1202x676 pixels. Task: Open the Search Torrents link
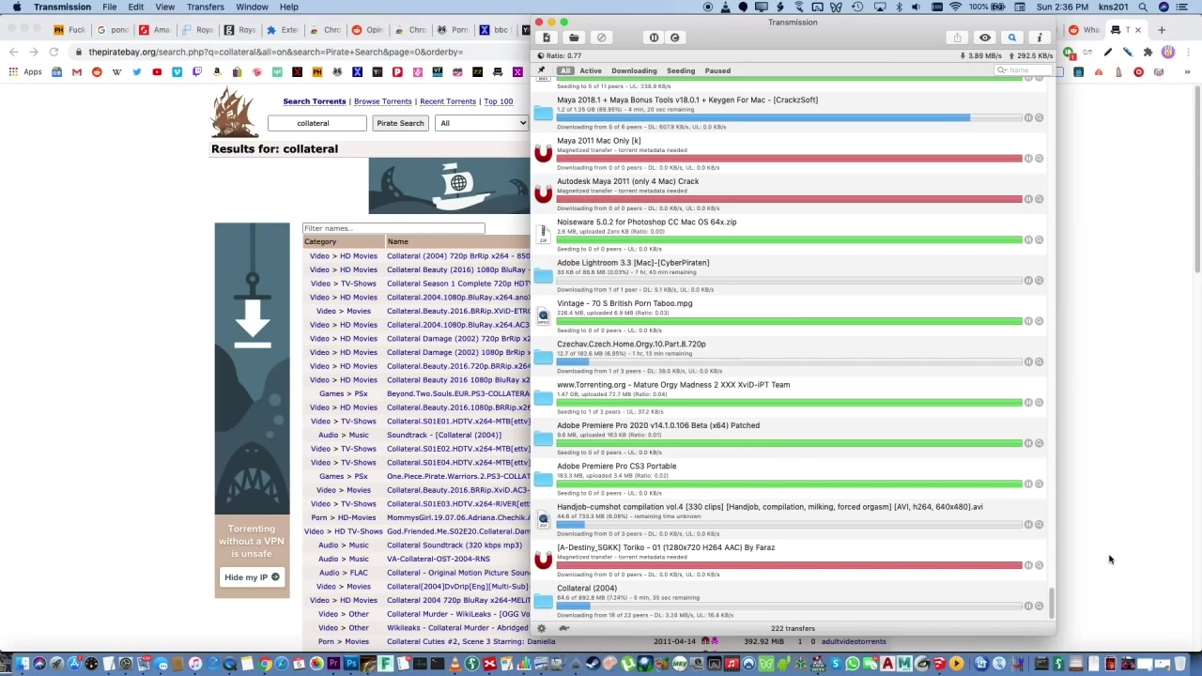tap(315, 101)
